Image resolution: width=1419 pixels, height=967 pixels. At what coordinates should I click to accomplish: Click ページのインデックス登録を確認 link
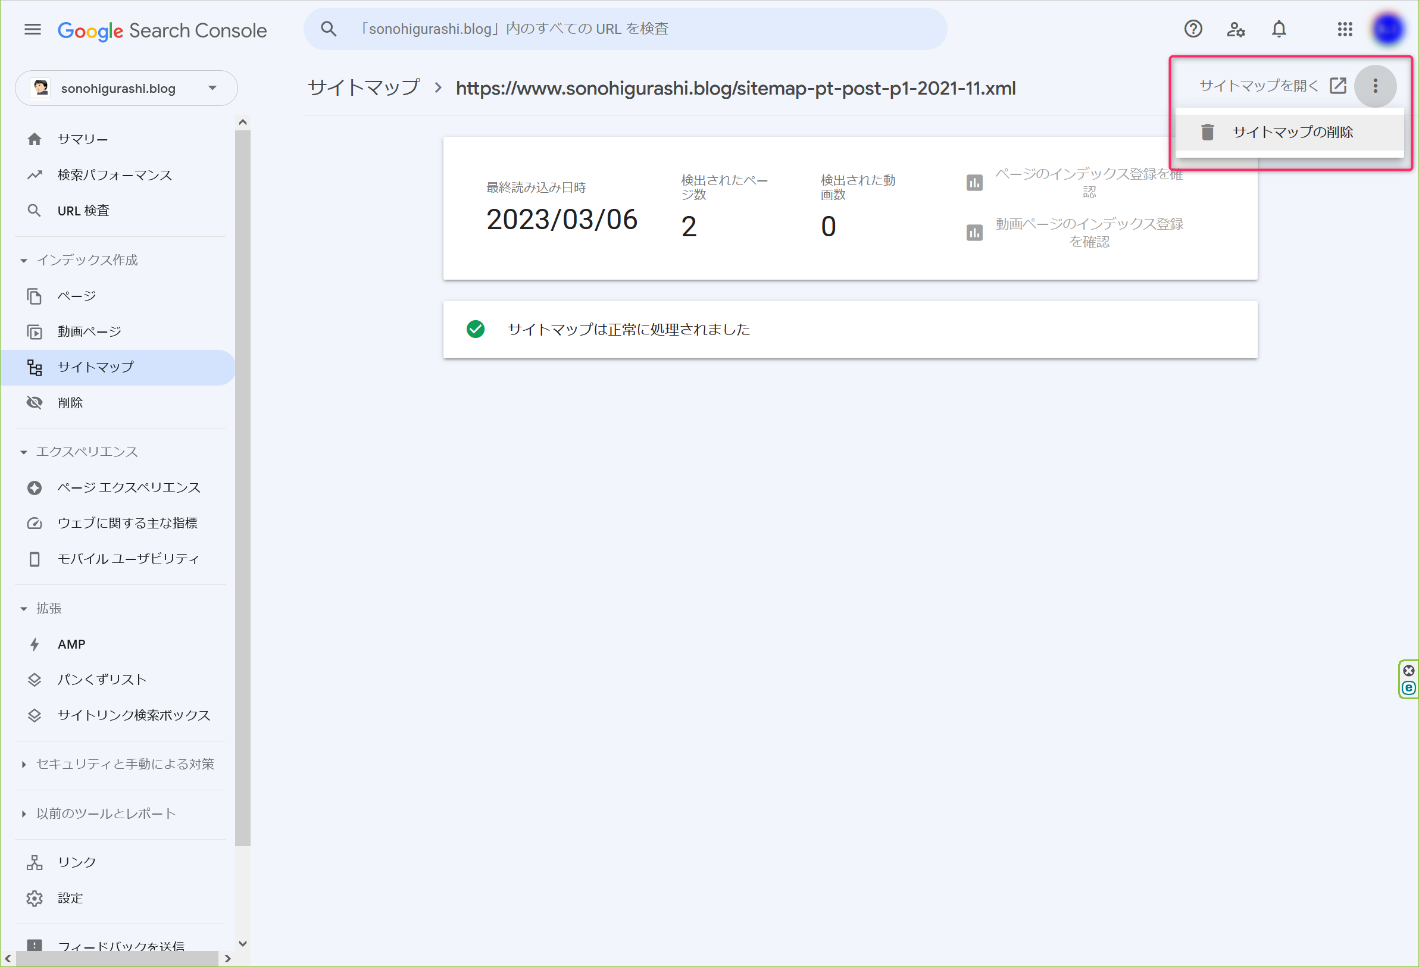click(1089, 183)
